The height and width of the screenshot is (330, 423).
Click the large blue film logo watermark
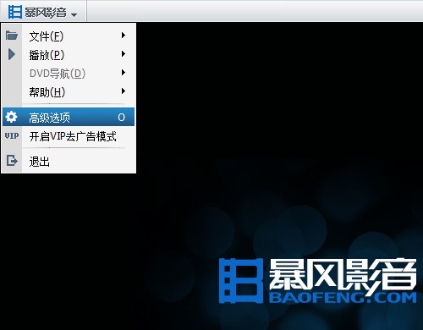(241, 281)
